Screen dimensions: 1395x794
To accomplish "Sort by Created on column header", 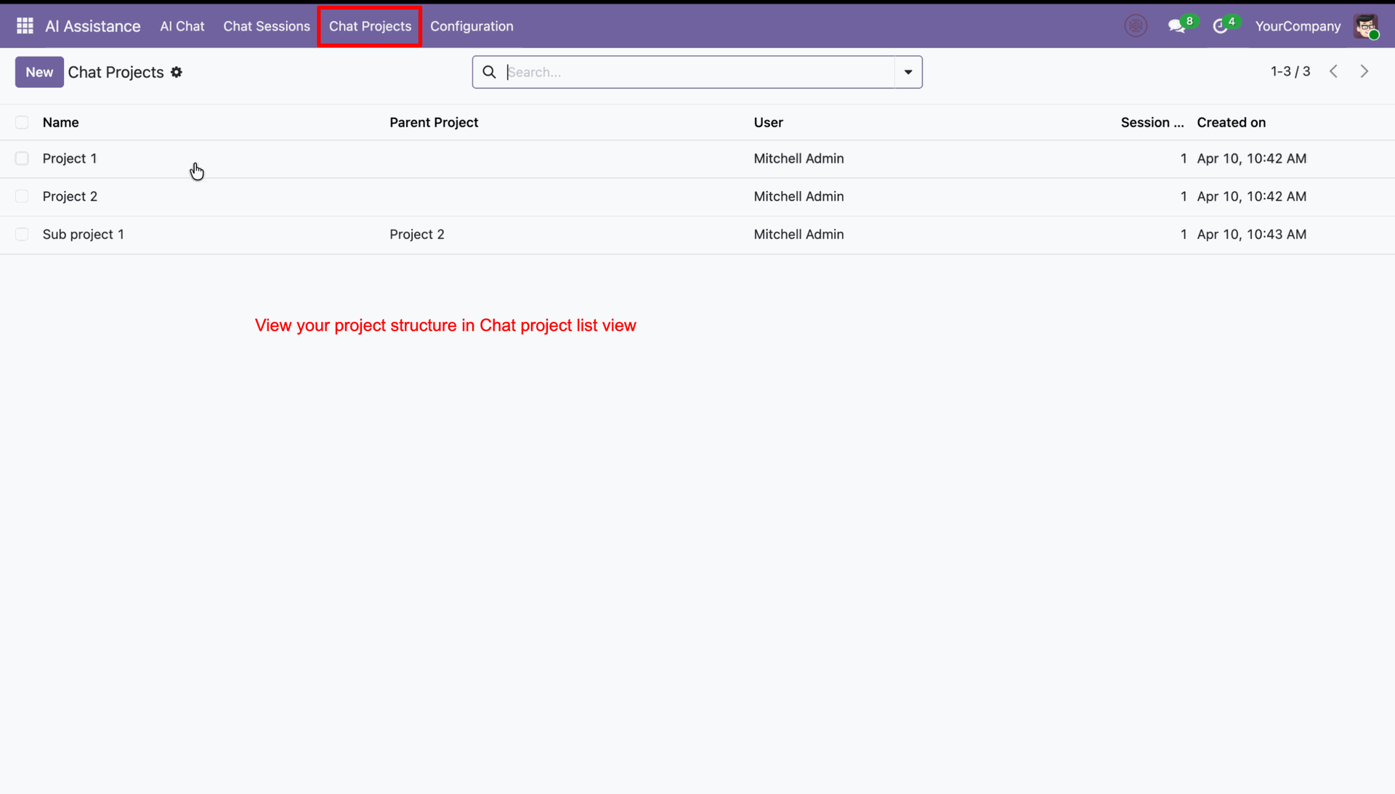I will (1231, 122).
